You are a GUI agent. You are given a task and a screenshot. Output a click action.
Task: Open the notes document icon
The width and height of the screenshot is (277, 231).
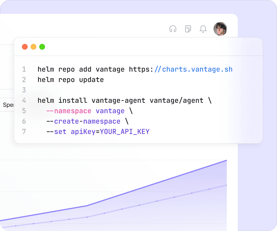click(188, 29)
